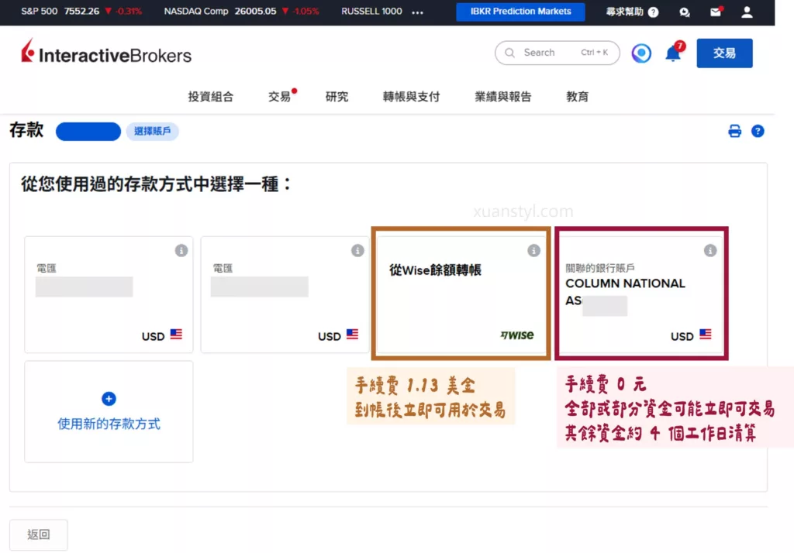Show info icon on the Wise transfer card
Viewport: 794px width, 553px height.
(x=533, y=250)
